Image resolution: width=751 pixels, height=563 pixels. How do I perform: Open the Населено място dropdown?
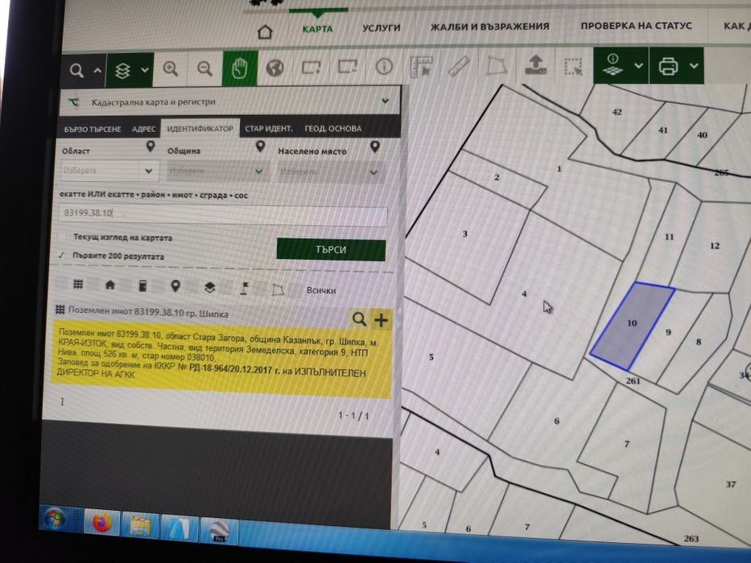coord(331,172)
